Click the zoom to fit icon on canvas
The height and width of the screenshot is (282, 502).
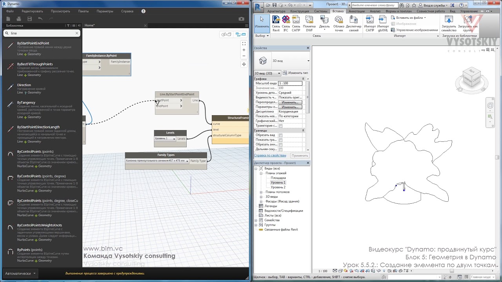click(244, 43)
